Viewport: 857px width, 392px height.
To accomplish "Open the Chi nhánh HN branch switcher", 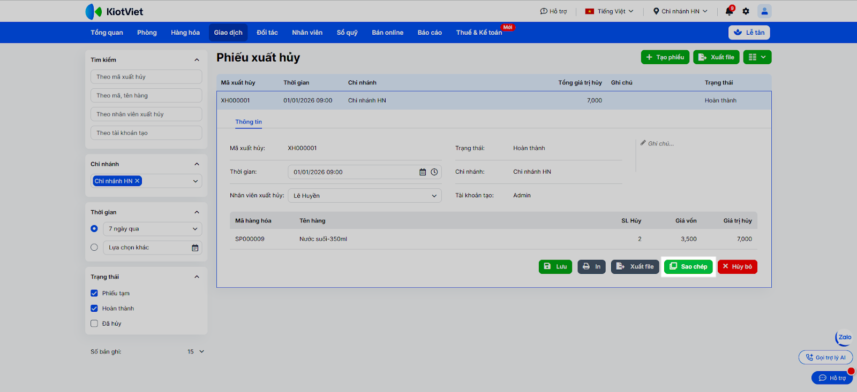I will [680, 11].
